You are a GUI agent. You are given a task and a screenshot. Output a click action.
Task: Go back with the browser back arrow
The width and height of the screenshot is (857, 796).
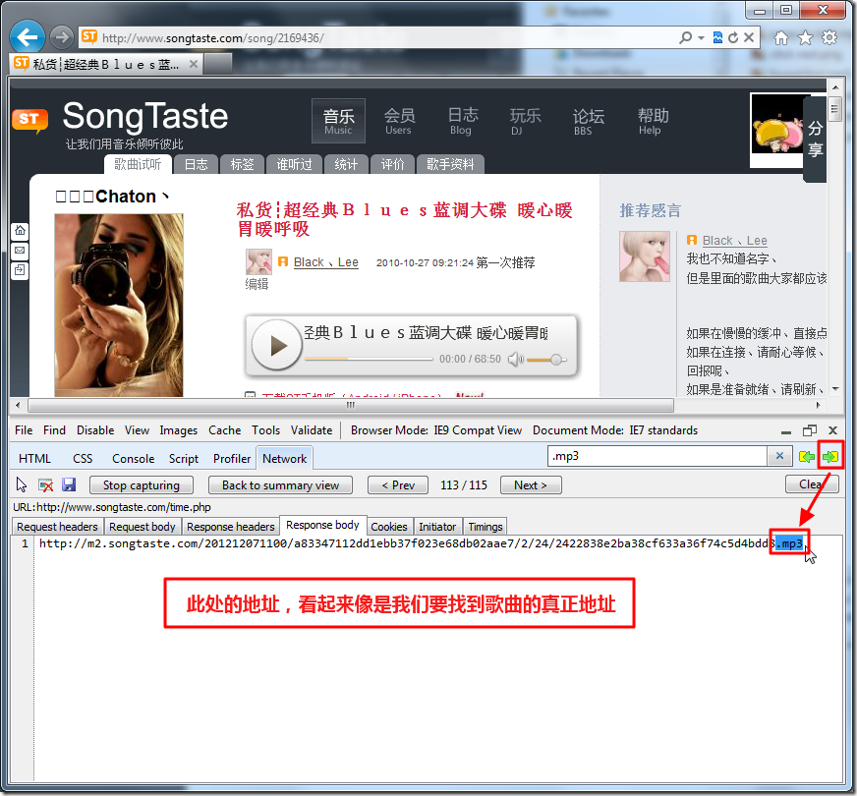pyautogui.click(x=28, y=37)
